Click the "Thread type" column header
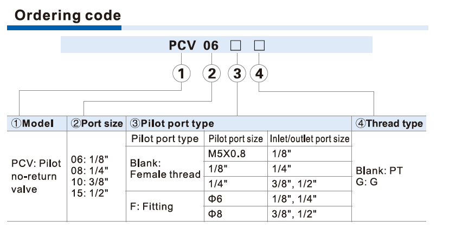This screenshot has width=456, height=241. [x=389, y=124]
